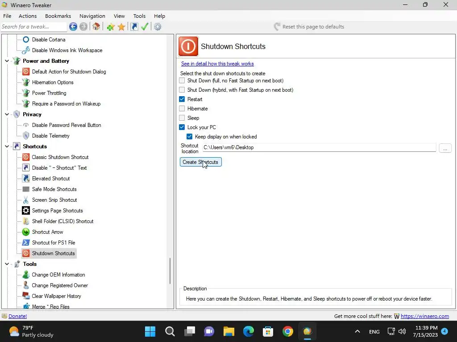
Task: Open the https://winaero.com link
Action: point(425,316)
